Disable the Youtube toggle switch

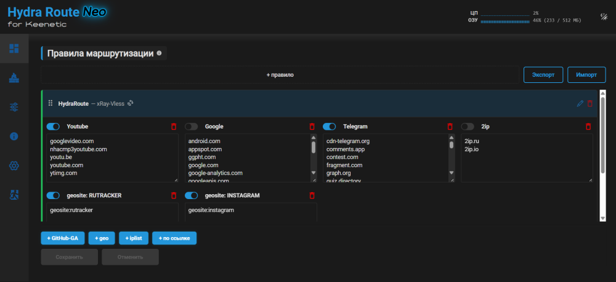(x=53, y=127)
